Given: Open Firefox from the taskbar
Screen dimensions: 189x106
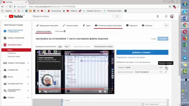Looking at the screenshot, I should click(x=185, y=38).
